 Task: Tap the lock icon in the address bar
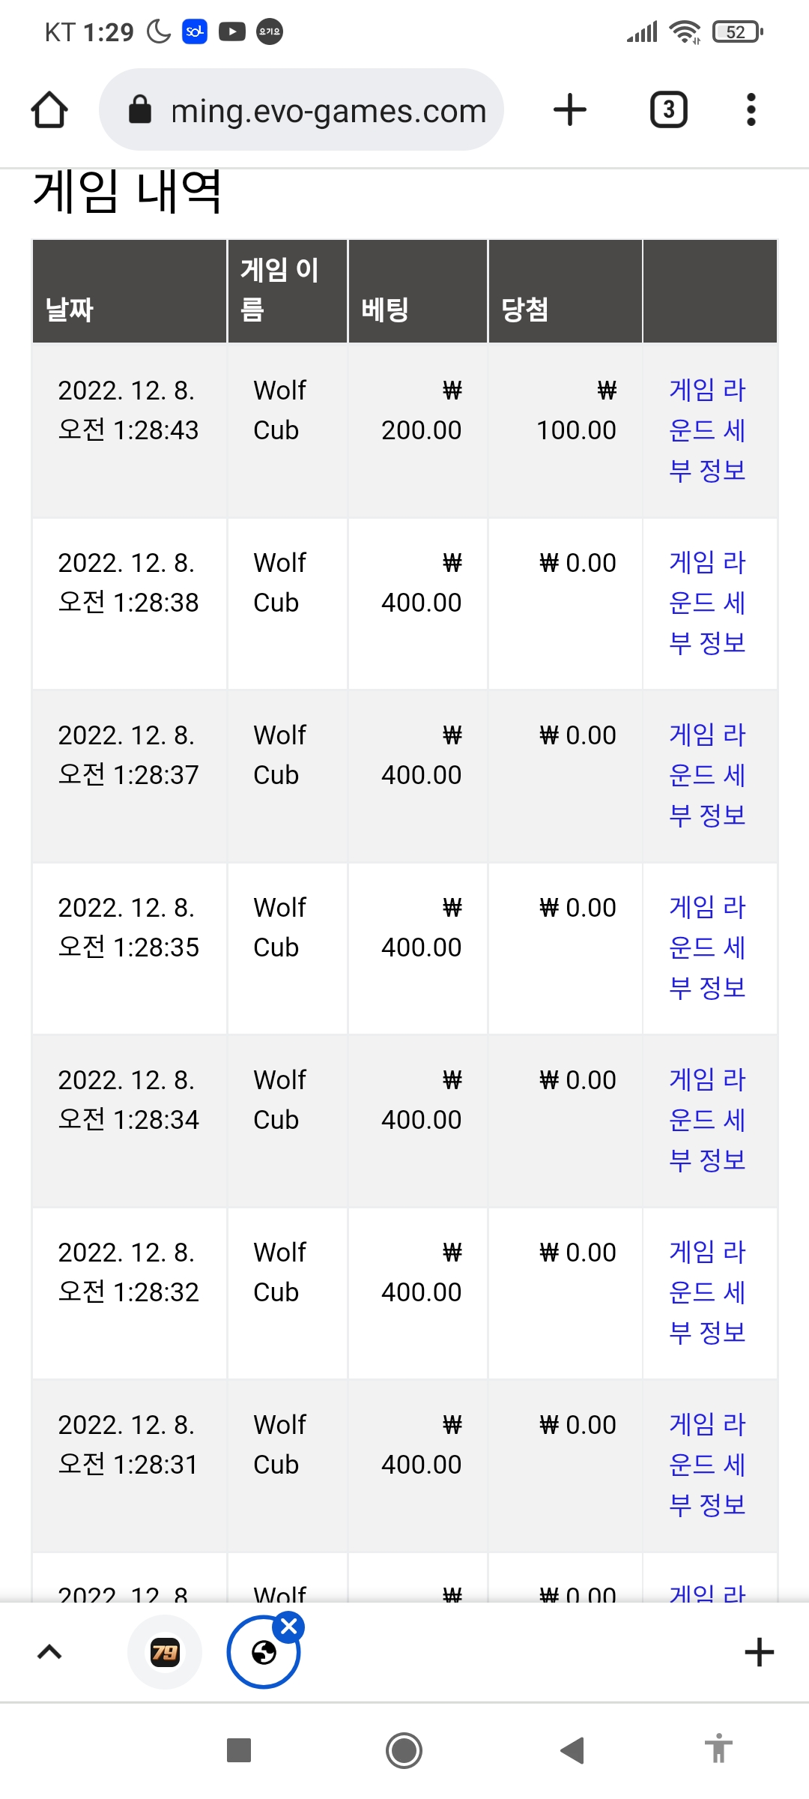[140, 109]
